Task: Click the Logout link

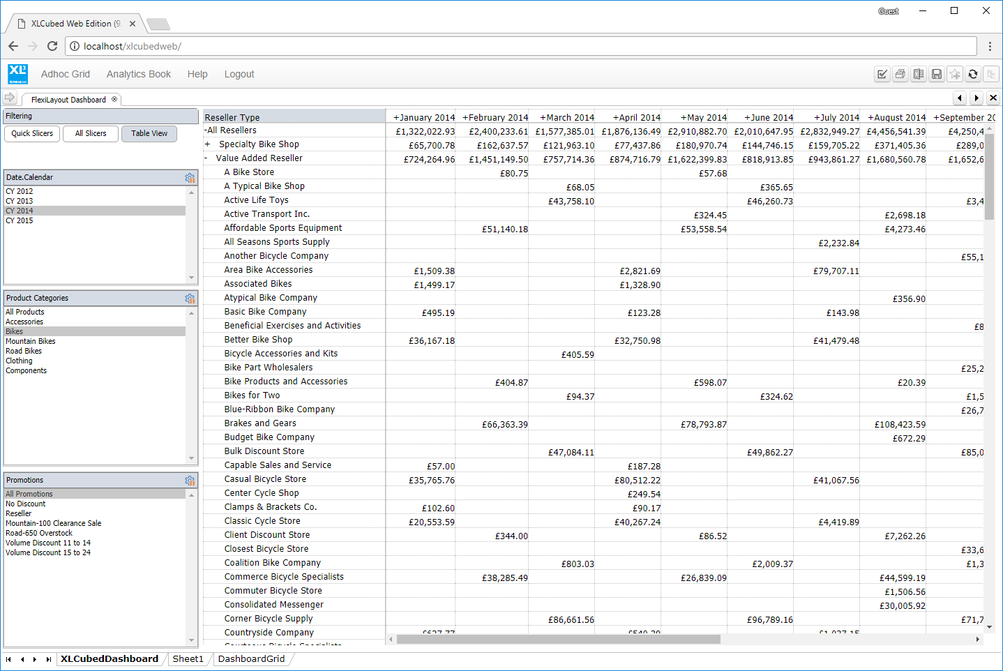Action: point(239,74)
